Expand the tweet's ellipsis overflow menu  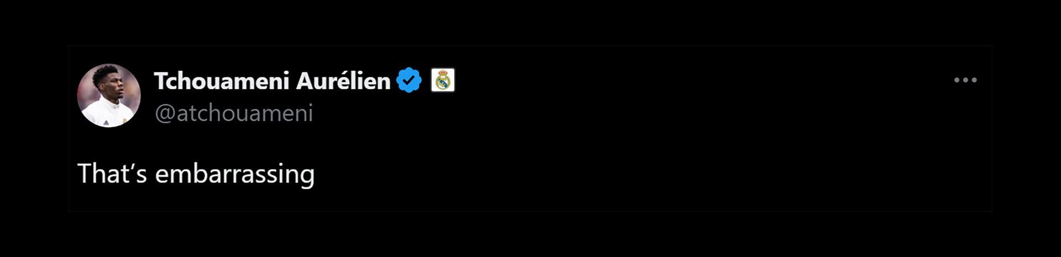(965, 80)
